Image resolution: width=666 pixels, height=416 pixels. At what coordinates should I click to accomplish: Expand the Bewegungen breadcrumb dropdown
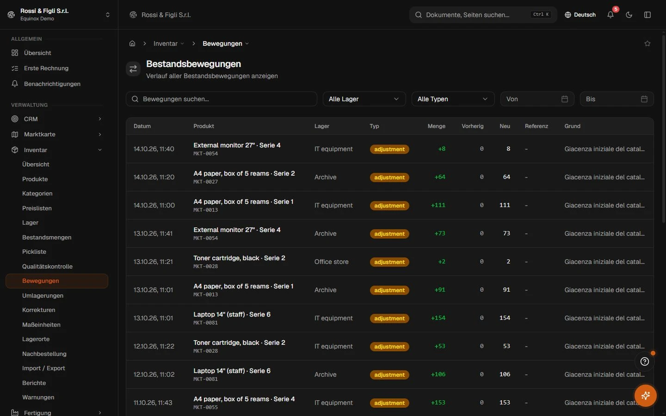[226, 43]
